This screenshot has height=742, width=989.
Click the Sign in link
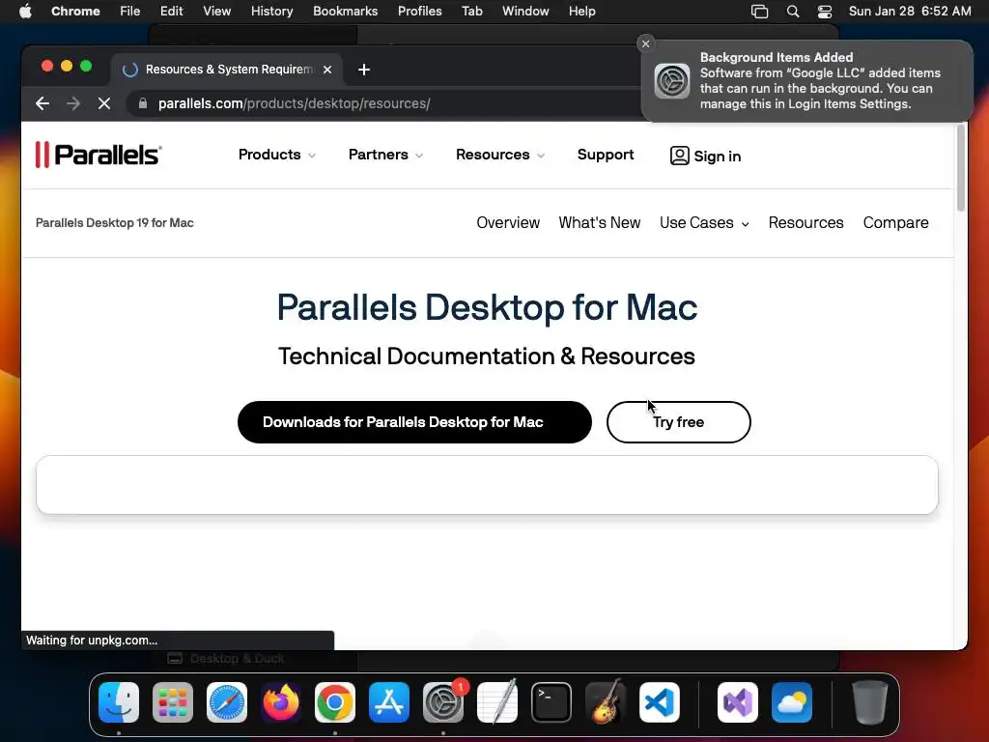[718, 156]
